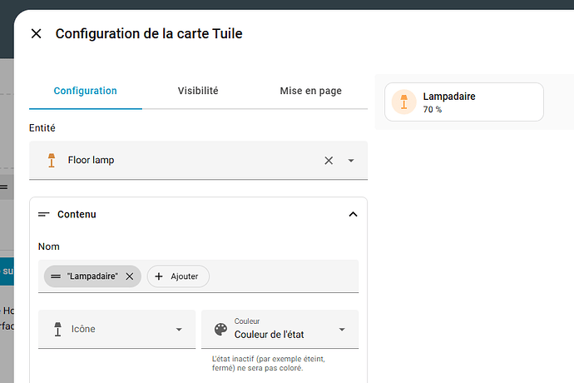Viewport: 574px width, 383px height.
Task: Click the Entité label
Action: [42, 128]
